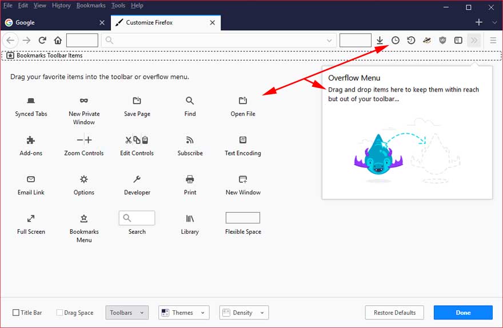Select the Save Page icon
The image size is (503, 328).
(137, 101)
